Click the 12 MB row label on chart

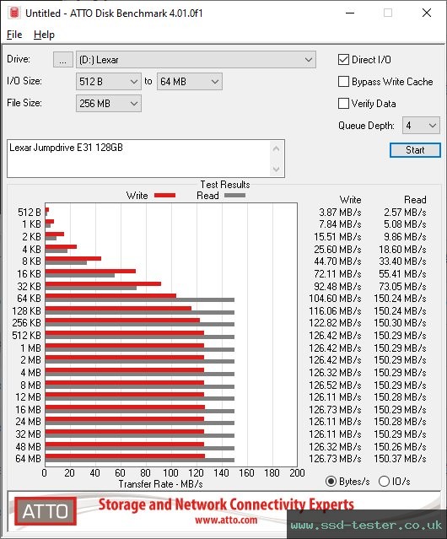(28, 397)
